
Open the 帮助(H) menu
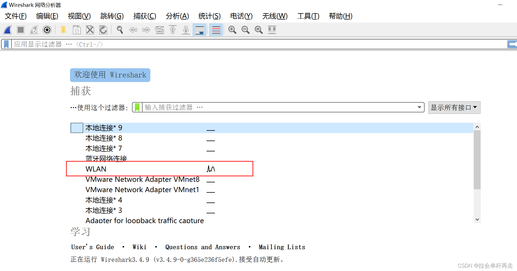click(x=341, y=16)
